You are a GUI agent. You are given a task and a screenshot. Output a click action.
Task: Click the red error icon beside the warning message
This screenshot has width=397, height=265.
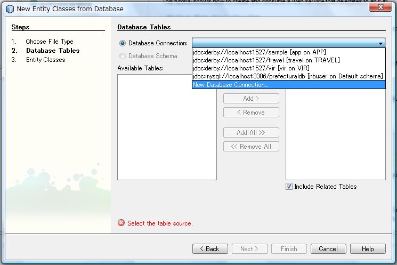121,223
